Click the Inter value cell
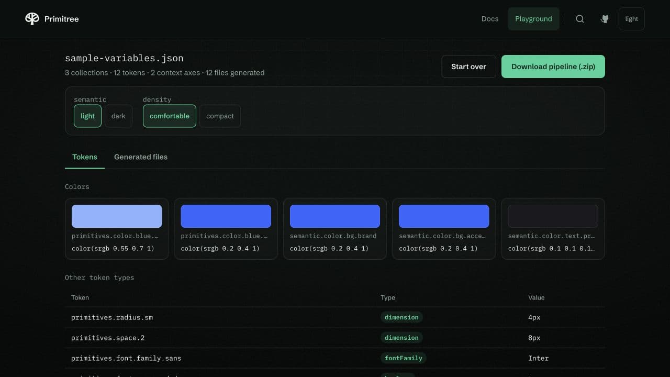 tap(539, 358)
